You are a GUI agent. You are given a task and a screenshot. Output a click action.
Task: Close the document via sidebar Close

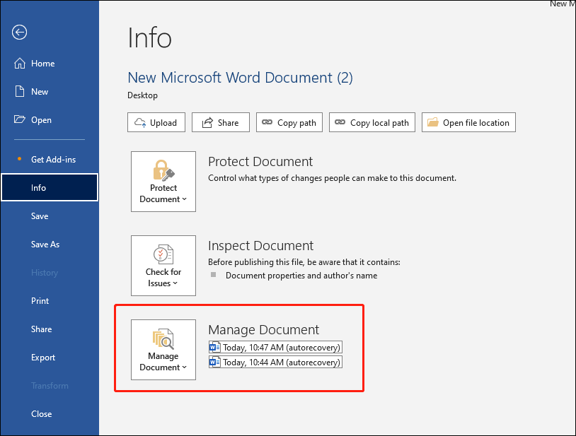tap(50, 413)
